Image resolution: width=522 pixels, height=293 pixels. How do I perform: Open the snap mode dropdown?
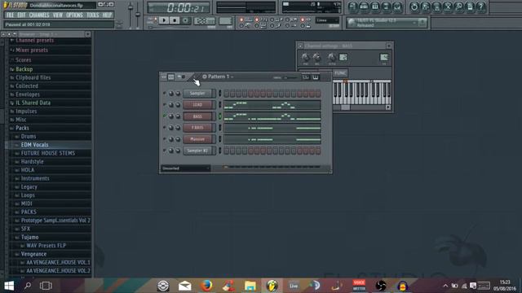point(327,20)
